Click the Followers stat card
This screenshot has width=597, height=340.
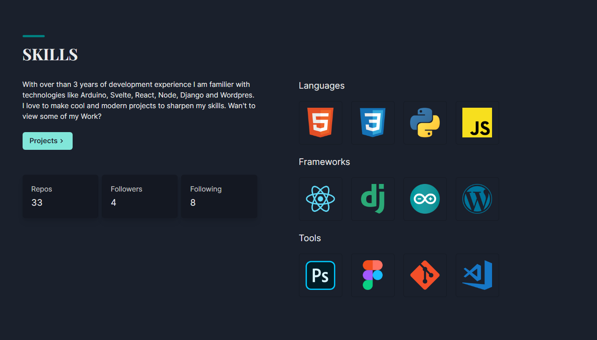[x=140, y=196]
